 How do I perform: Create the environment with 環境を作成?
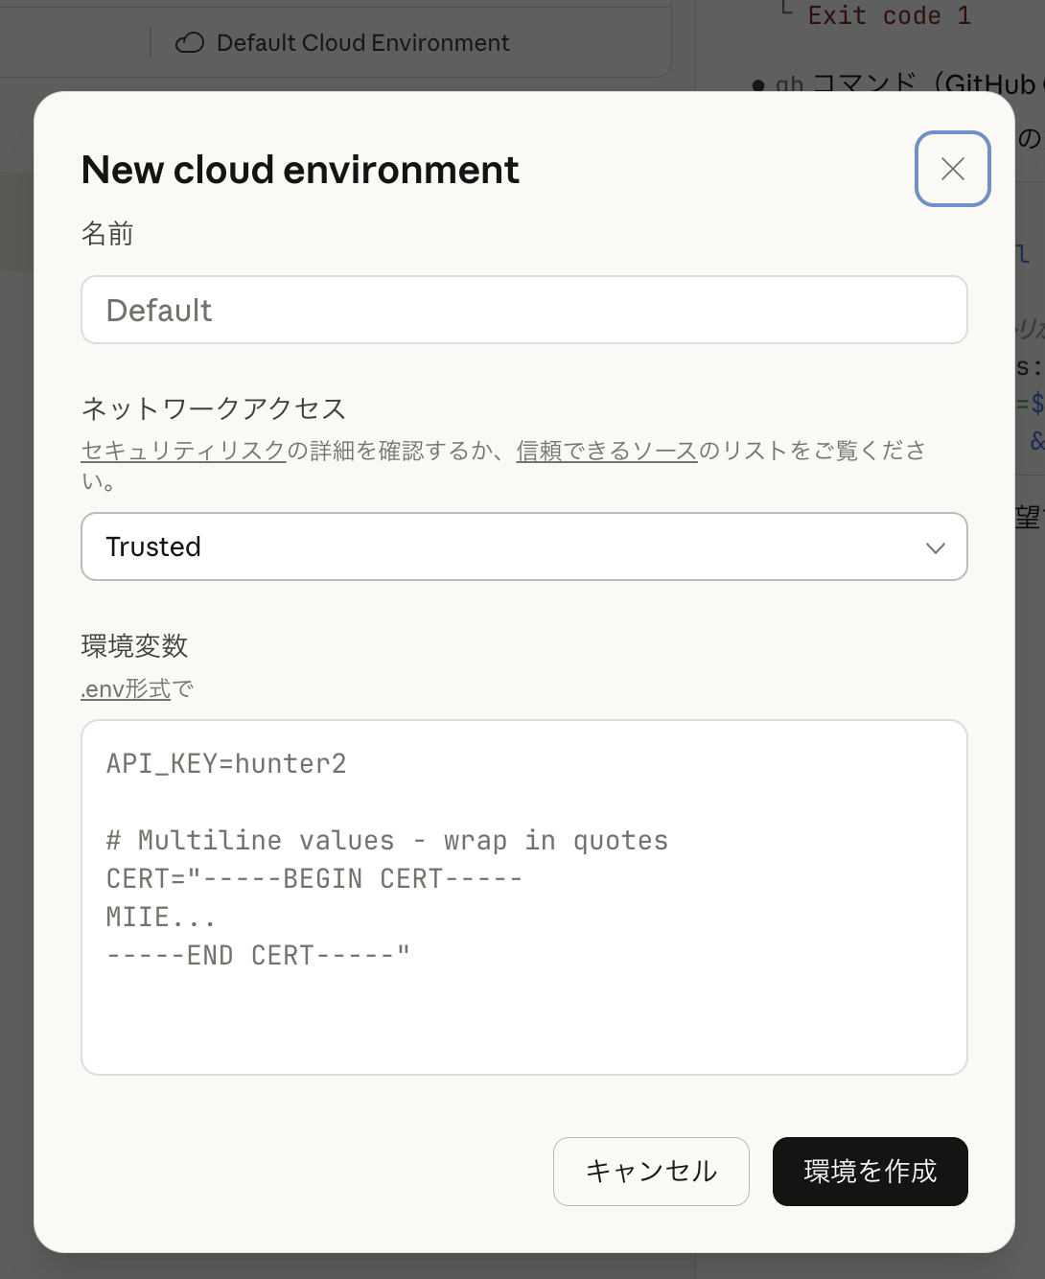point(870,1172)
